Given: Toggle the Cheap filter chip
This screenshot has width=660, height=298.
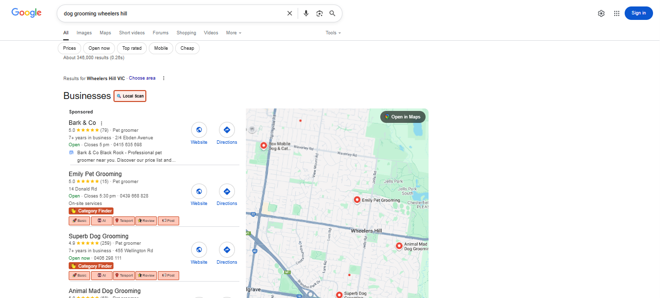Looking at the screenshot, I should [187, 48].
